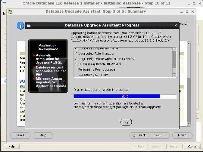This screenshot has width=203, height=152.
Task: Open Progress dialog window menu icon
Action: pos(29,26)
